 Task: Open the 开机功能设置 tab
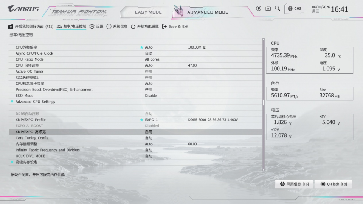(145, 26)
